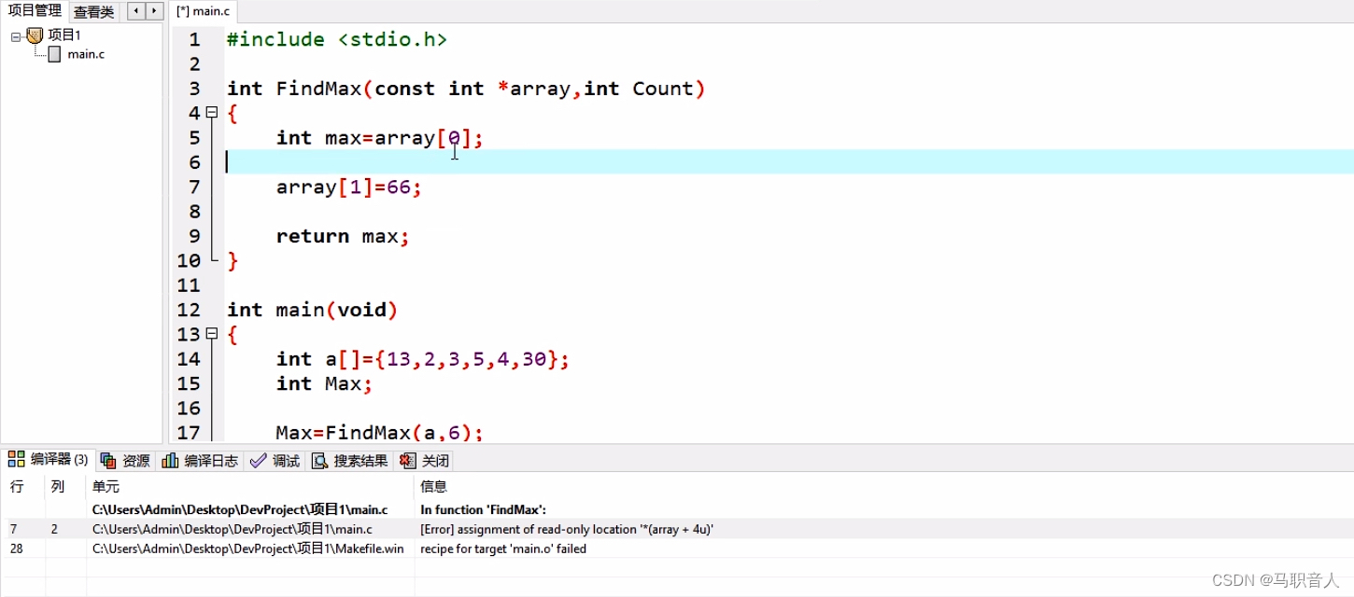Click main.c file icon in project tree
Image resolution: width=1354 pixels, height=597 pixels.
coord(54,54)
